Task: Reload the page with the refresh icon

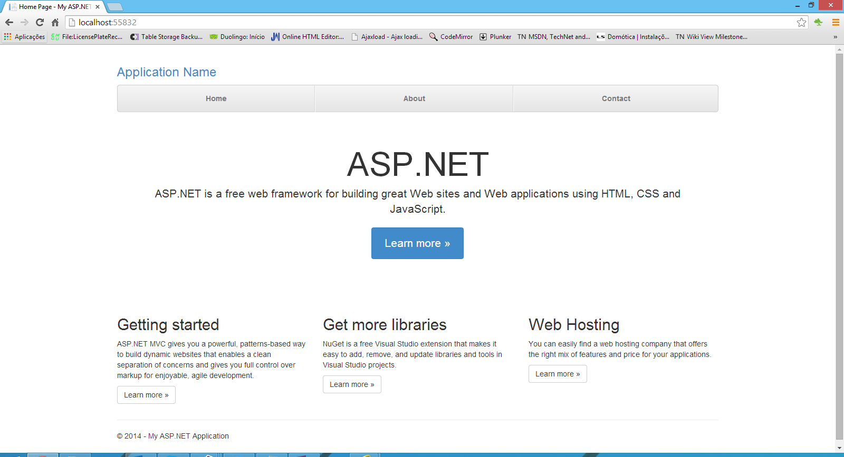Action: (40, 22)
